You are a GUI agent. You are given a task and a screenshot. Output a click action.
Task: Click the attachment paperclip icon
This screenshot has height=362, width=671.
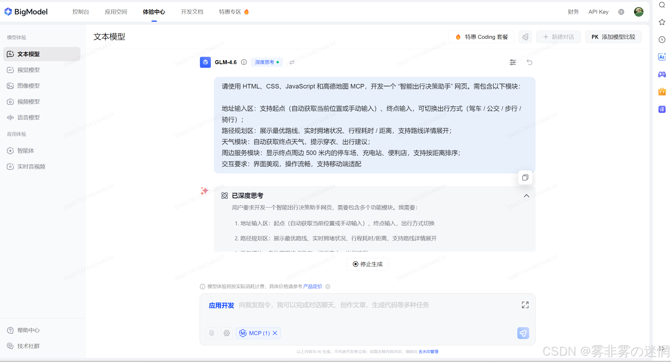coord(212,333)
